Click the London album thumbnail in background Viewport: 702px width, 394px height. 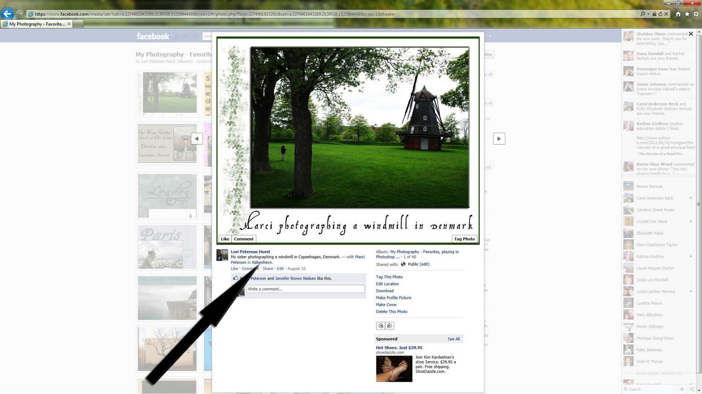coord(167,196)
